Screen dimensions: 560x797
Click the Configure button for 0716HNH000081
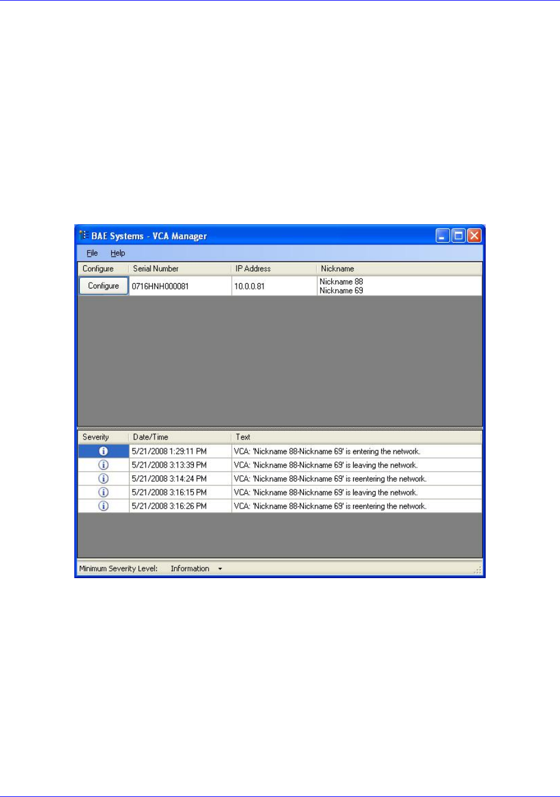[x=103, y=286]
